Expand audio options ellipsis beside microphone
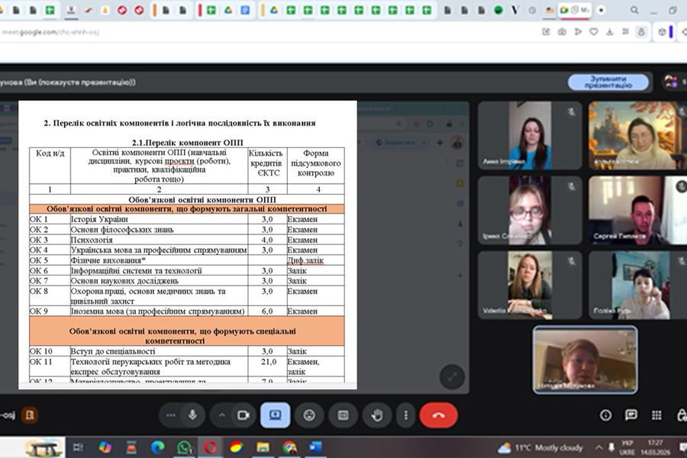687x458 pixels. 170,414
